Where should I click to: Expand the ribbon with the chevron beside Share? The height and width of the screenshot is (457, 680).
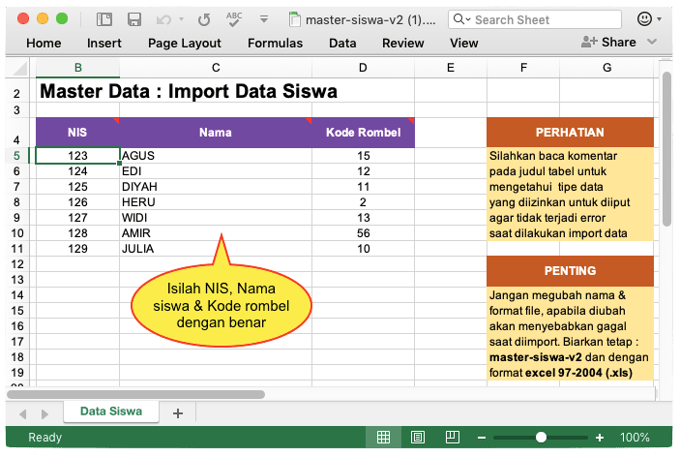(652, 42)
